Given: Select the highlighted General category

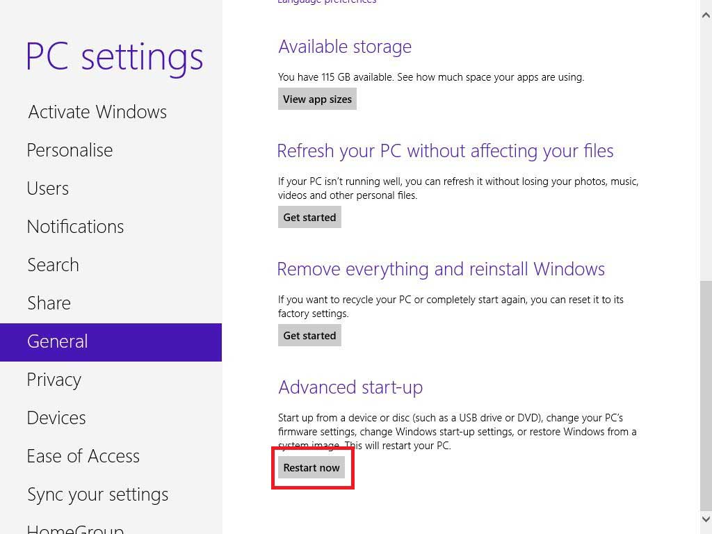Looking at the screenshot, I should point(58,341).
